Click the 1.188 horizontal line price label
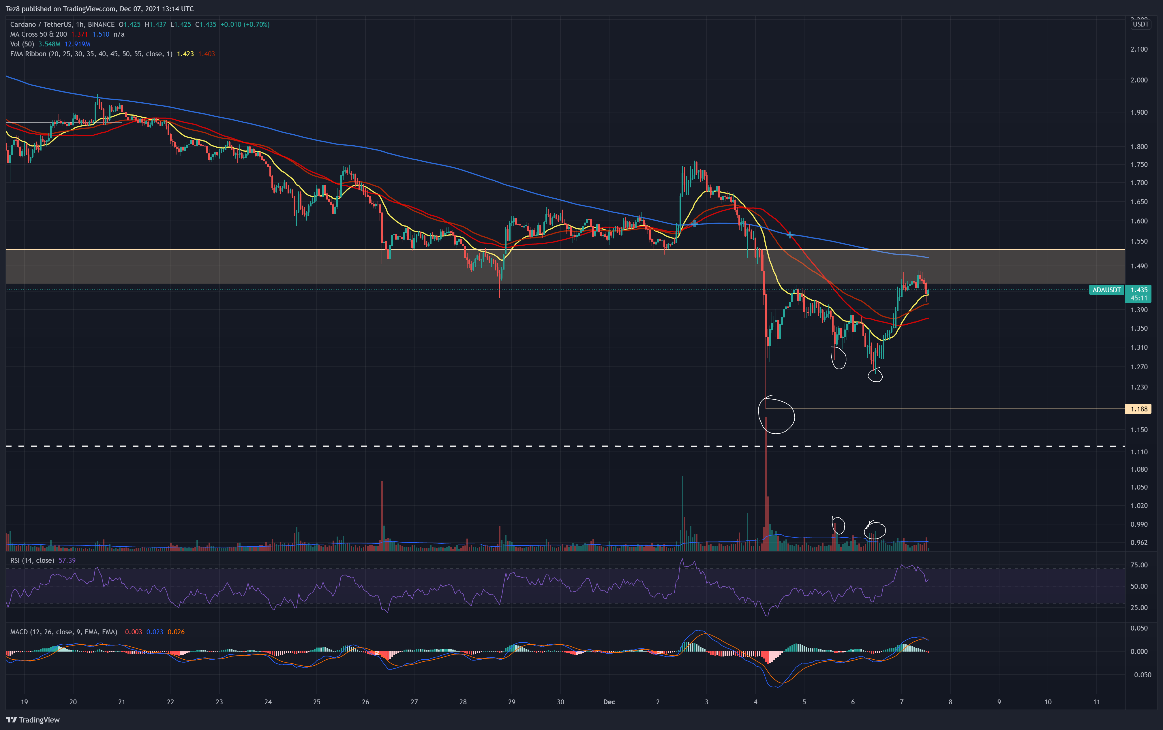 pyautogui.click(x=1138, y=409)
